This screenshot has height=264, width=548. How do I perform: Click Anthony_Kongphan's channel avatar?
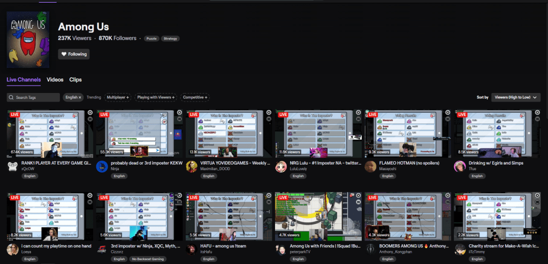point(370,250)
